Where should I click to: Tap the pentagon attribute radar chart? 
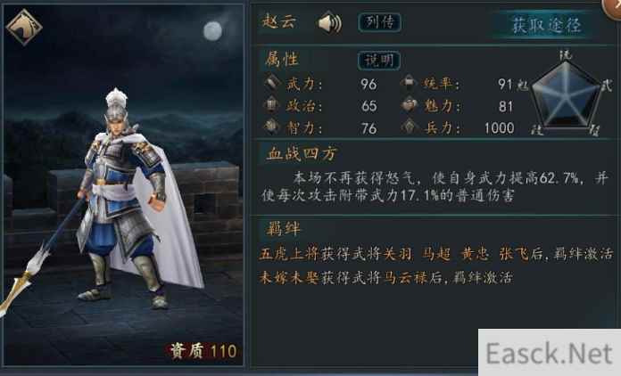[566, 95]
